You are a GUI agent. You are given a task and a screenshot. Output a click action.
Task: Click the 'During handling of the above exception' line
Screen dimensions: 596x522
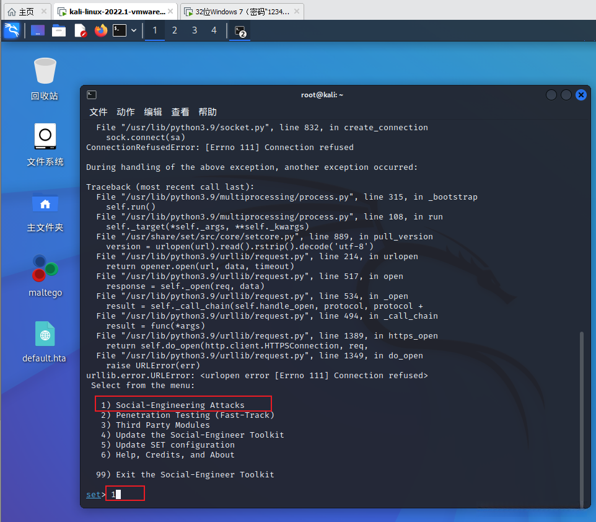tap(252, 167)
